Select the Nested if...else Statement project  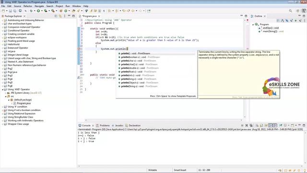tap(21, 62)
